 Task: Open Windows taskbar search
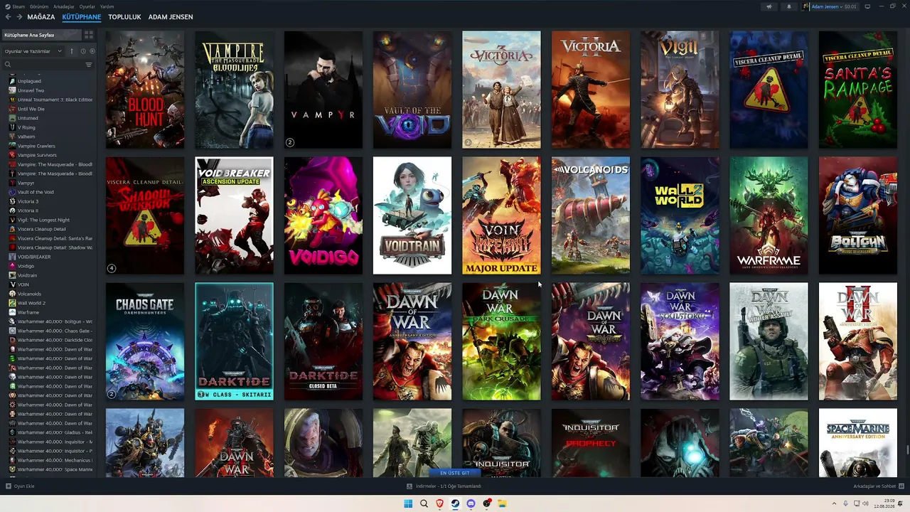pyautogui.click(x=424, y=503)
